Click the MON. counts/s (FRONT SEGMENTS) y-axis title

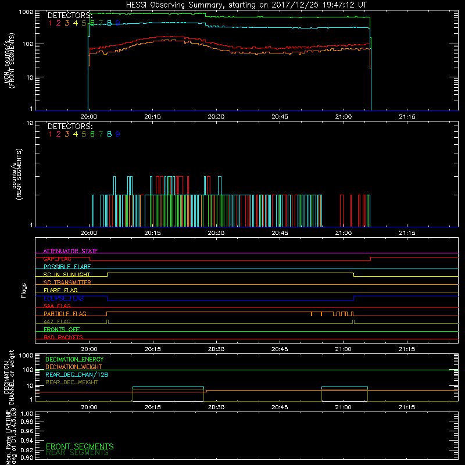(9, 61)
